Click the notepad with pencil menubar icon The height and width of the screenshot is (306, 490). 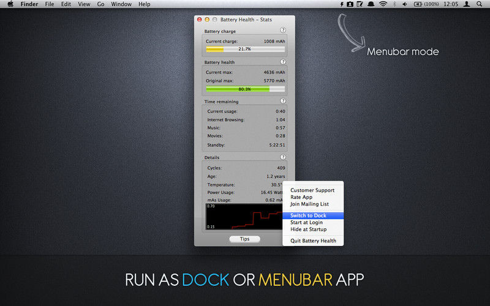360,4
